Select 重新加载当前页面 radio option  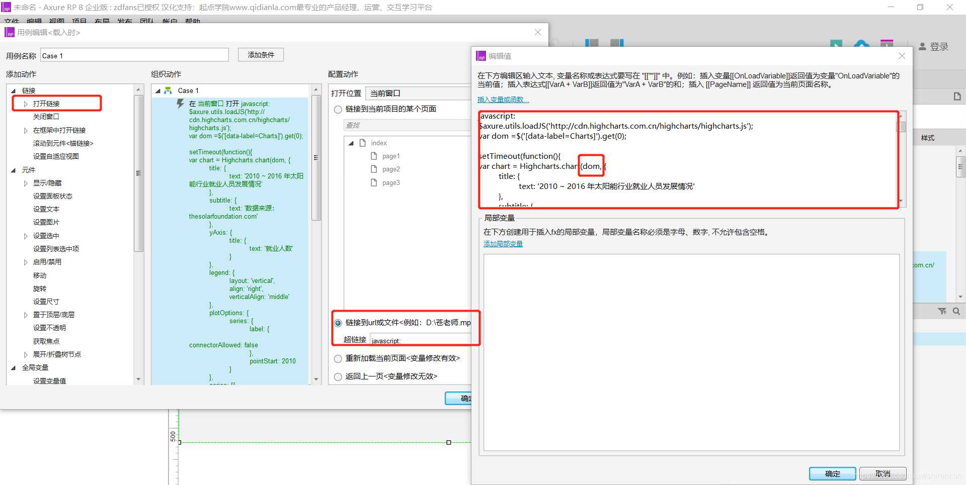338,359
